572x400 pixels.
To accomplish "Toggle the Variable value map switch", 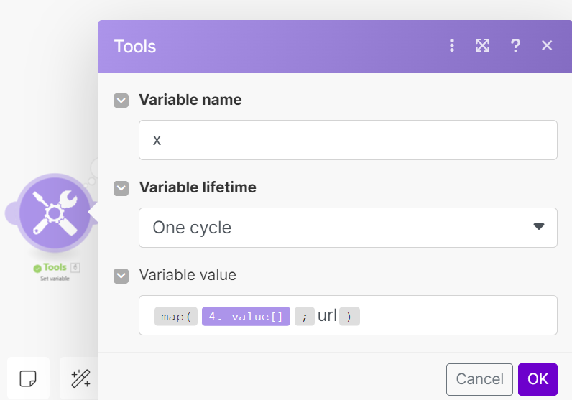I will pyautogui.click(x=121, y=275).
